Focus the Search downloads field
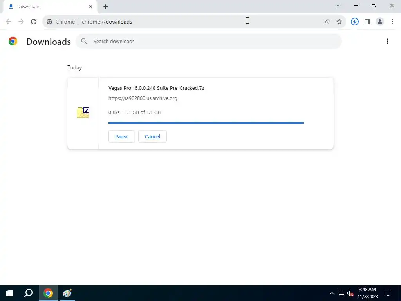The height and width of the screenshot is (301, 401). tap(208, 41)
